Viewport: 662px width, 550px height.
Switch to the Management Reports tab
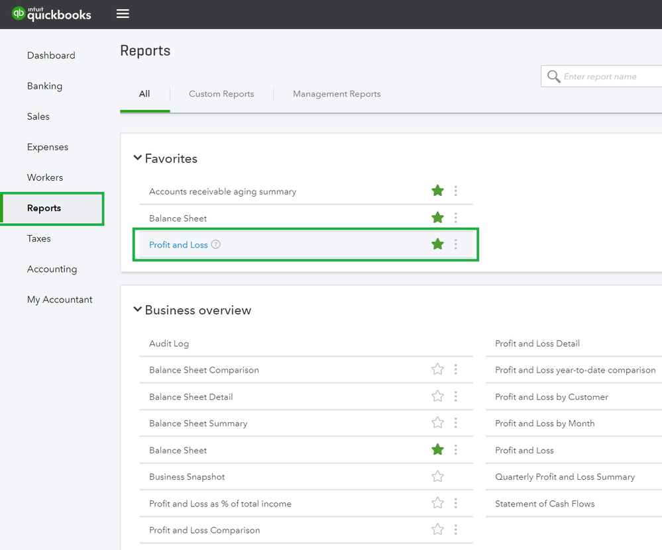tap(337, 94)
